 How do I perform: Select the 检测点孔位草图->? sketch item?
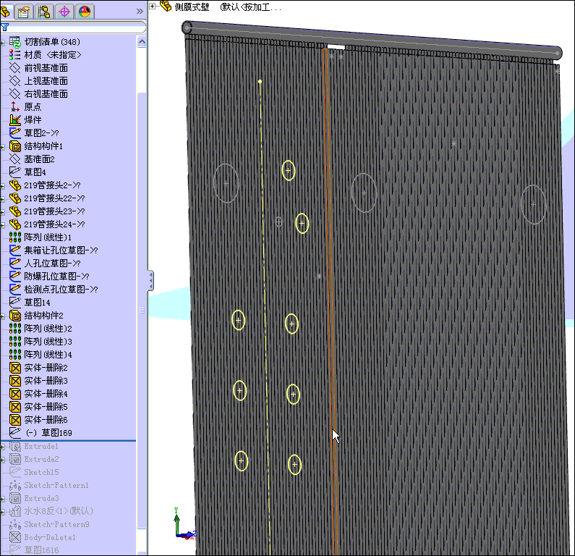[x=61, y=289]
